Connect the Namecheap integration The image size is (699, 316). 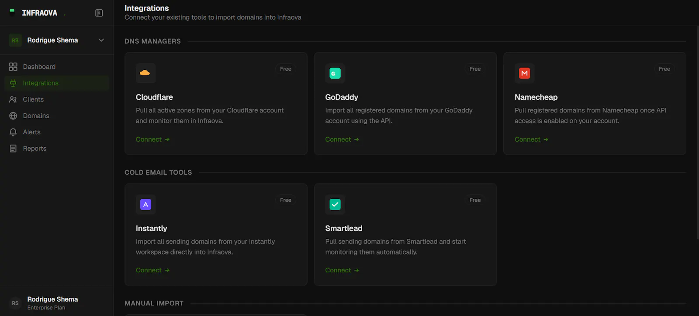[531, 139]
